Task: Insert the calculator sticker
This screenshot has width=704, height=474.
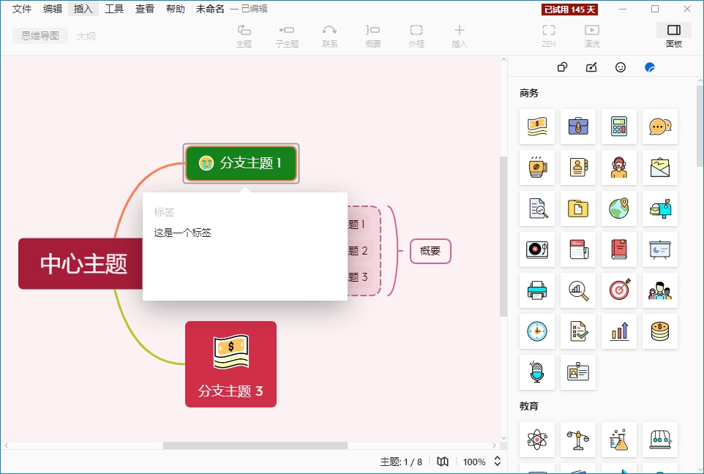Action: pos(618,127)
